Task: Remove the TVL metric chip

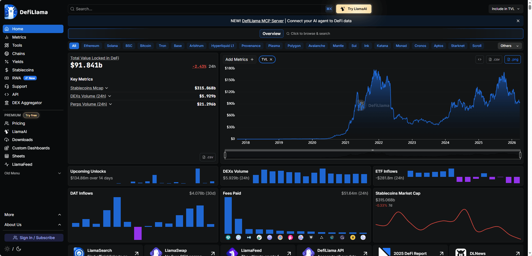Action: tap(271, 59)
